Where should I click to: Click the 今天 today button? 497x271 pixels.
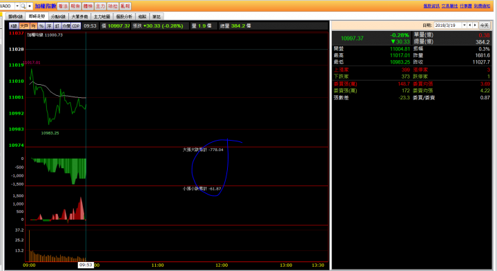(484, 25)
